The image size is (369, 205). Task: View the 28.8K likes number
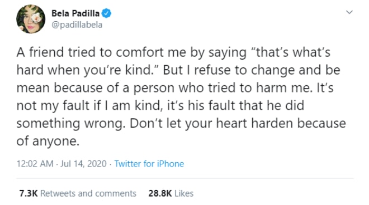[160, 193]
